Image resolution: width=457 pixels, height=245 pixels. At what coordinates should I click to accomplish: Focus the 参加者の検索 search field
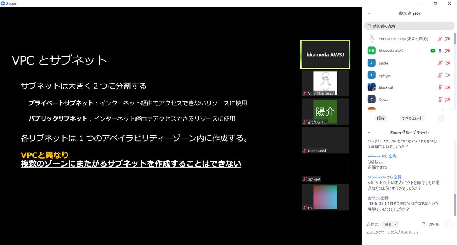pyautogui.click(x=409, y=26)
